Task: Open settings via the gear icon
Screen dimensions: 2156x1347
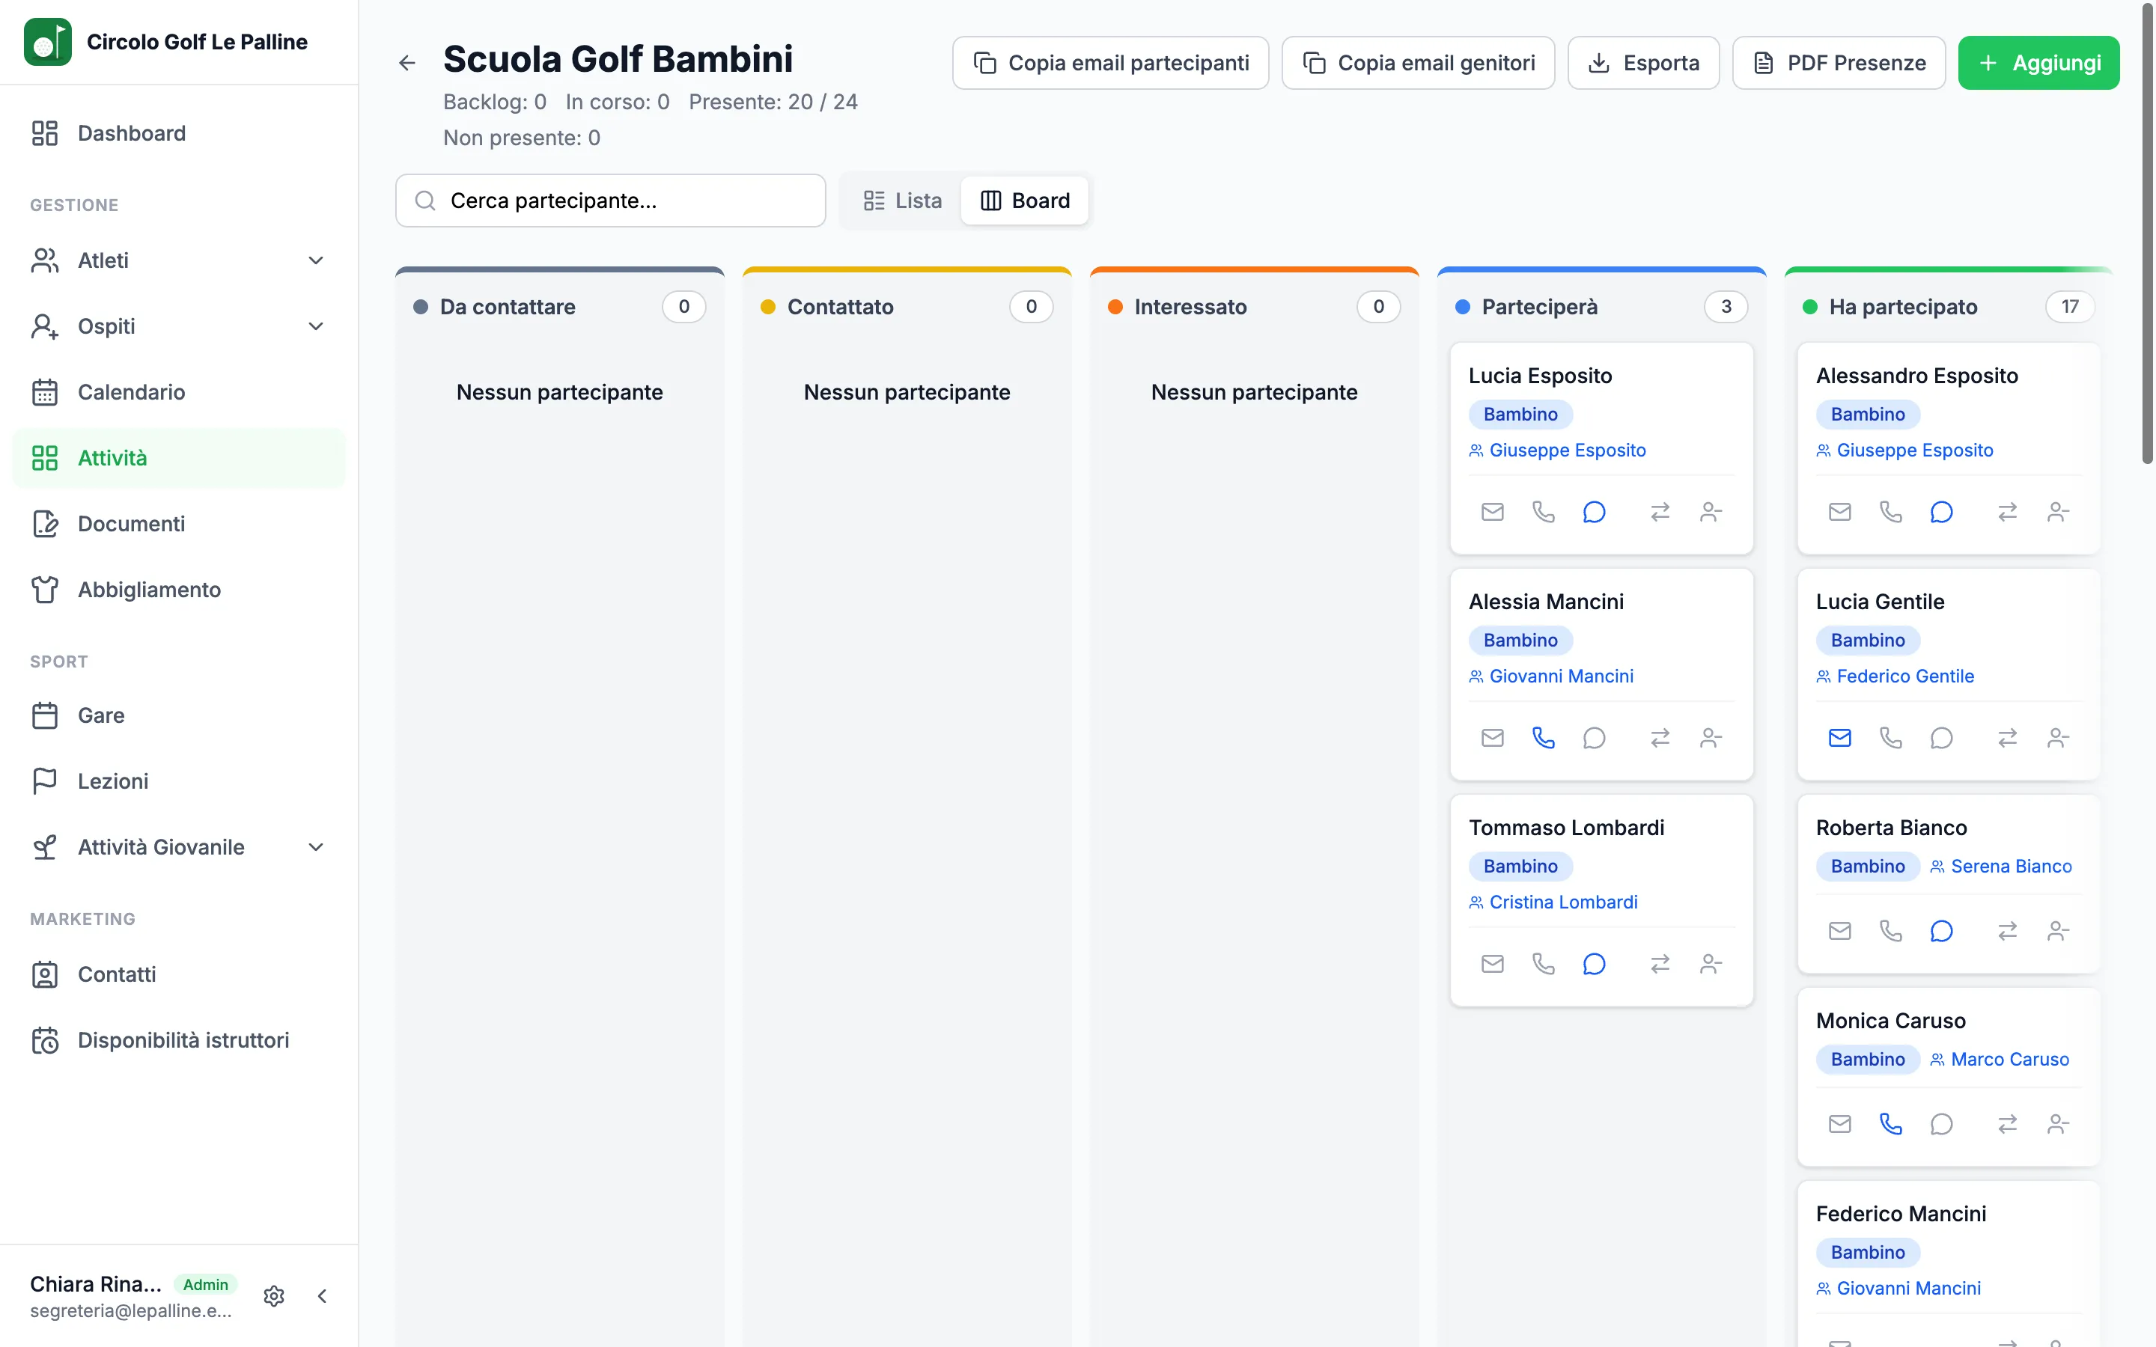Action: tap(275, 1295)
